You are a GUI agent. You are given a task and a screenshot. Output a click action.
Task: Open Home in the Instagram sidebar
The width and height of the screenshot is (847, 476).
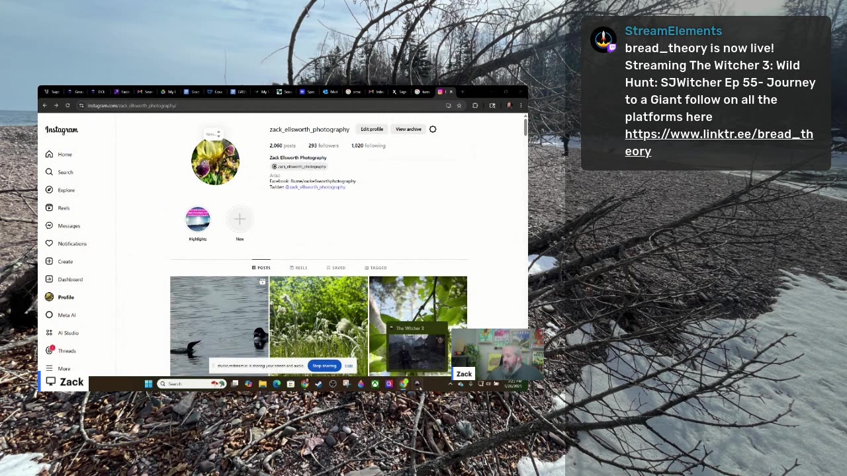[59, 154]
